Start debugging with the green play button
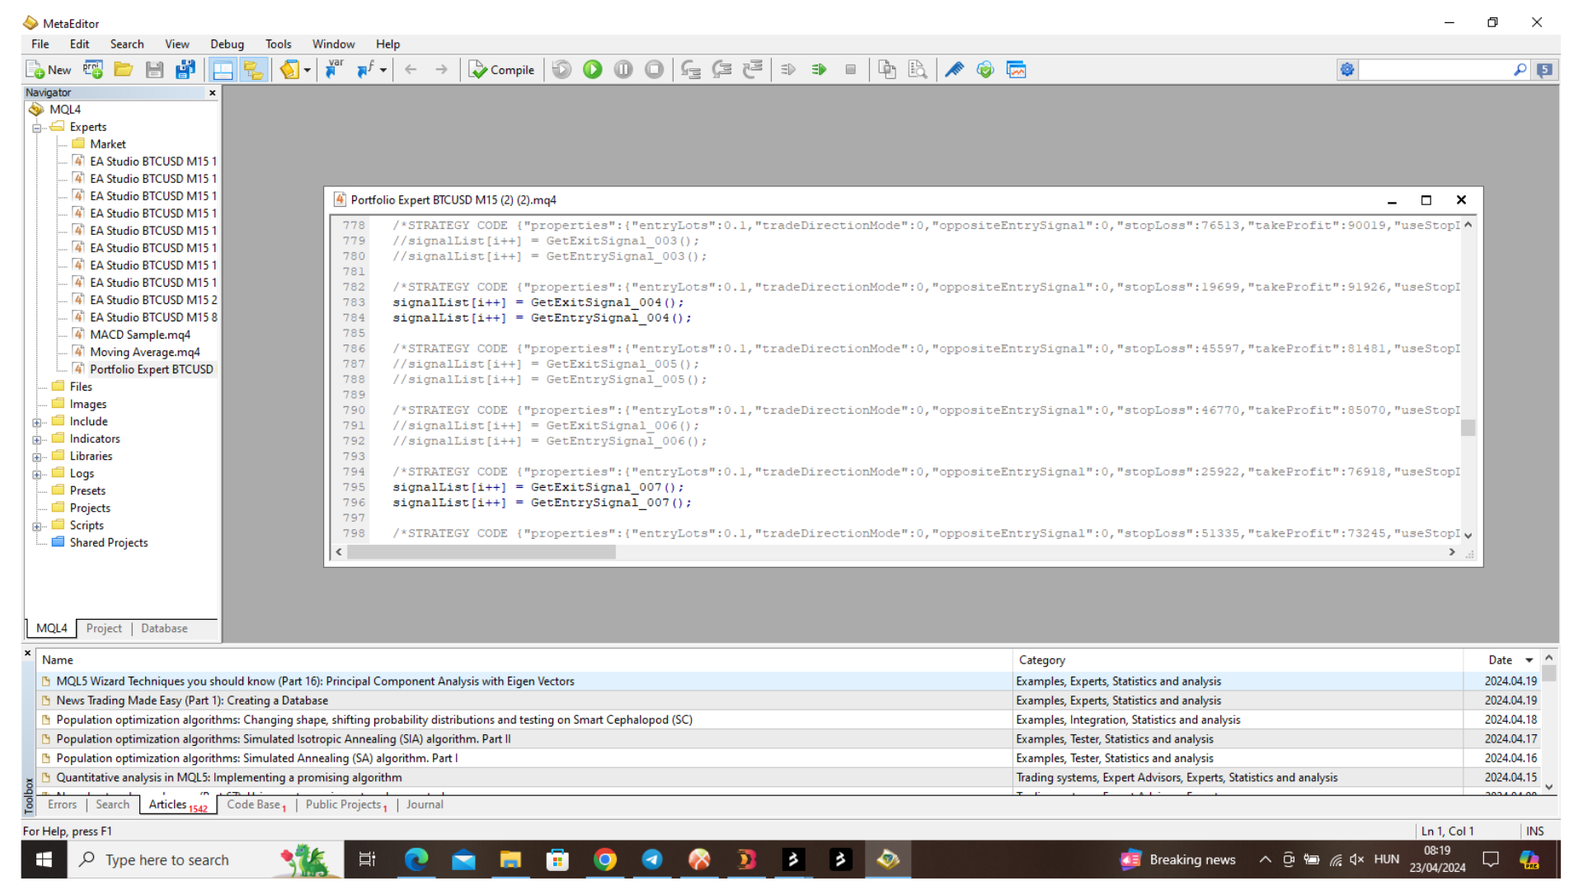Viewport: 1583px width, 890px height. [593, 70]
